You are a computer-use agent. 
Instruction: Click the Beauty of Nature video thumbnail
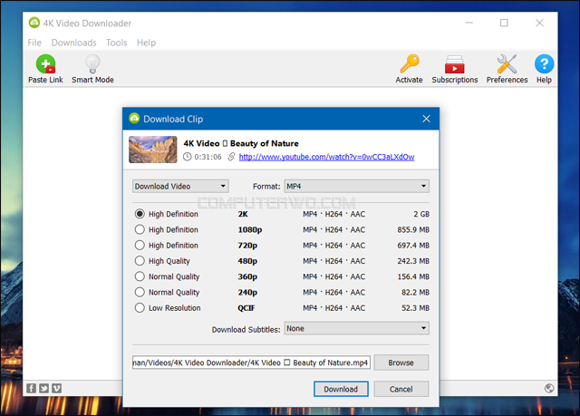(x=153, y=150)
